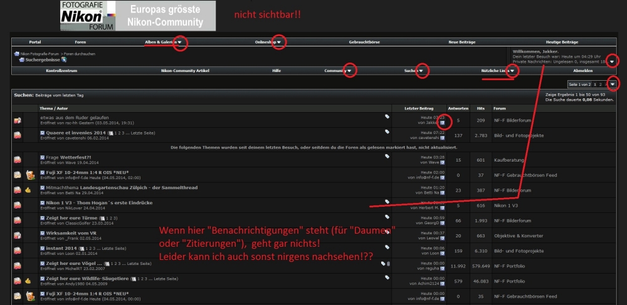Go to the Portal menu item
Image resolution: width=627 pixels, height=305 pixels.
(34, 42)
